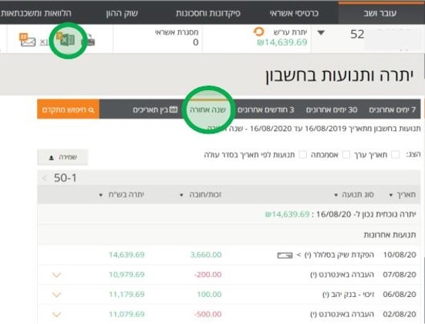Open the כרטיסי אשראי menu tab
The height and width of the screenshot is (324, 425).
click(x=294, y=13)
